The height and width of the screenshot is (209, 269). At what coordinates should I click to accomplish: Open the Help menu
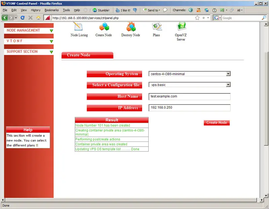77,10
